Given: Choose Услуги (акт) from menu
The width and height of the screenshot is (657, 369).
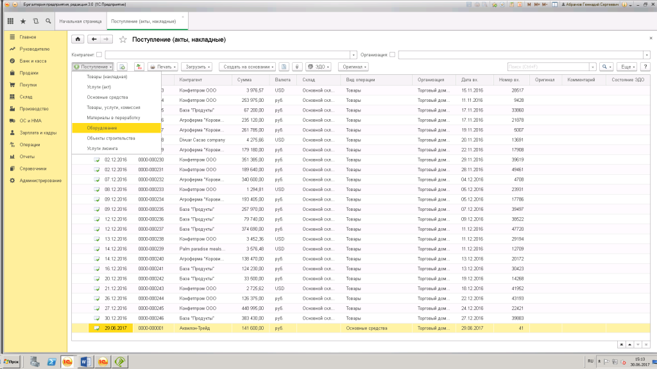Looking at the screenshot, I should coord(117,87).
